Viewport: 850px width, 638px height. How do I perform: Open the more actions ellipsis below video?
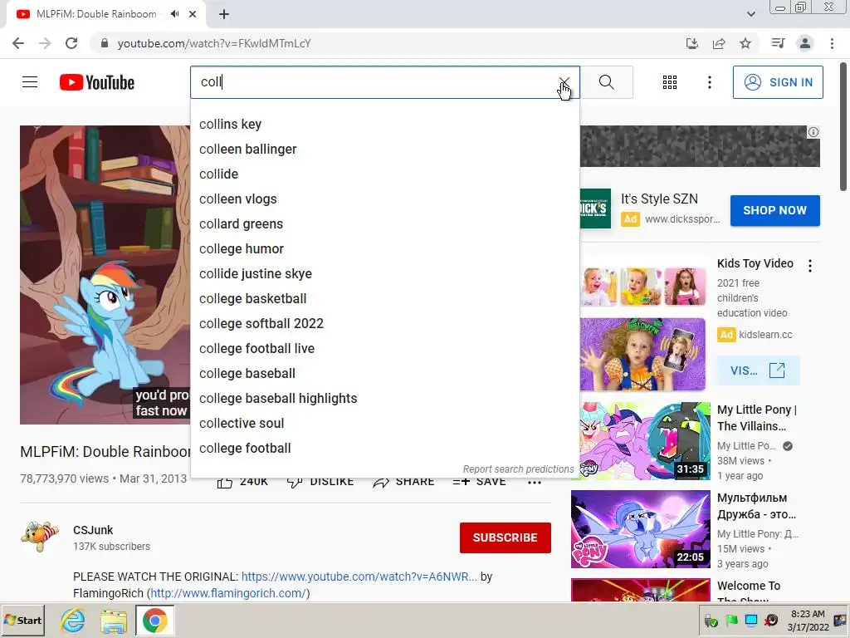(x=535, y=482)
